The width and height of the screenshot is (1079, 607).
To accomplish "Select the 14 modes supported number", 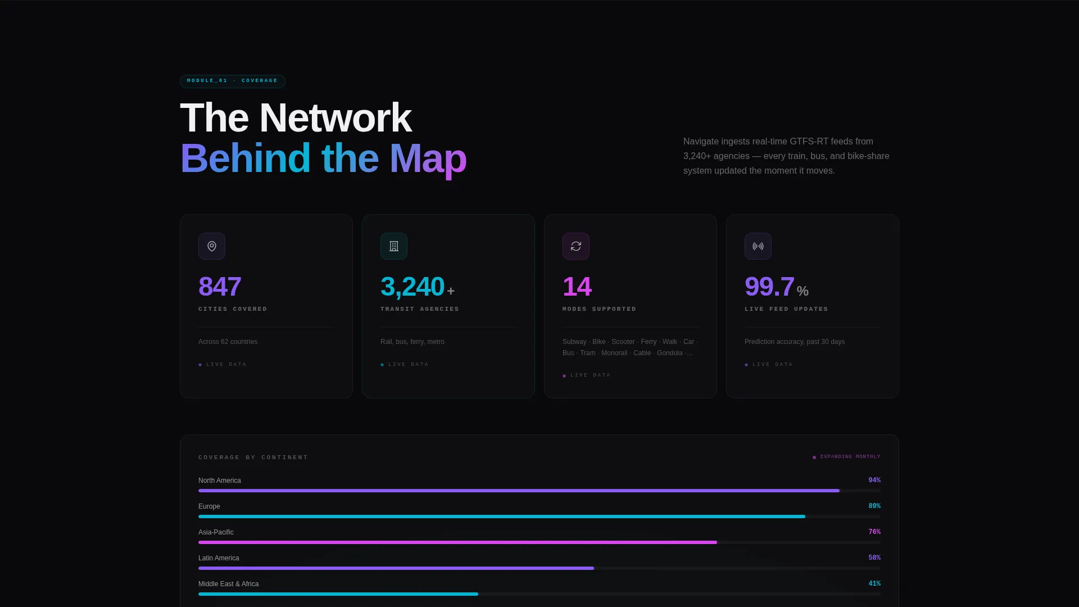I will coord(577,287).
